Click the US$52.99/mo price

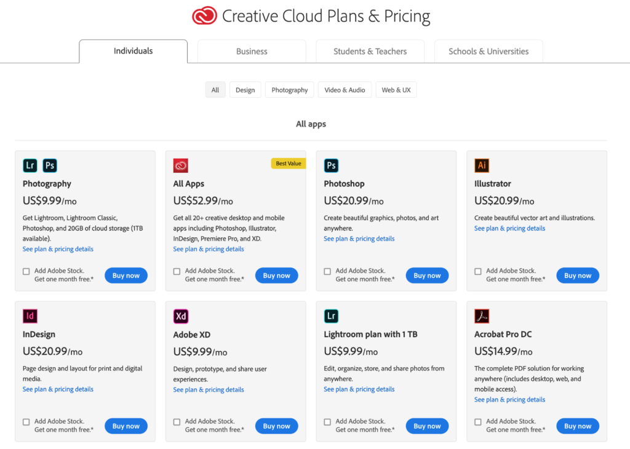coord(203,201)
